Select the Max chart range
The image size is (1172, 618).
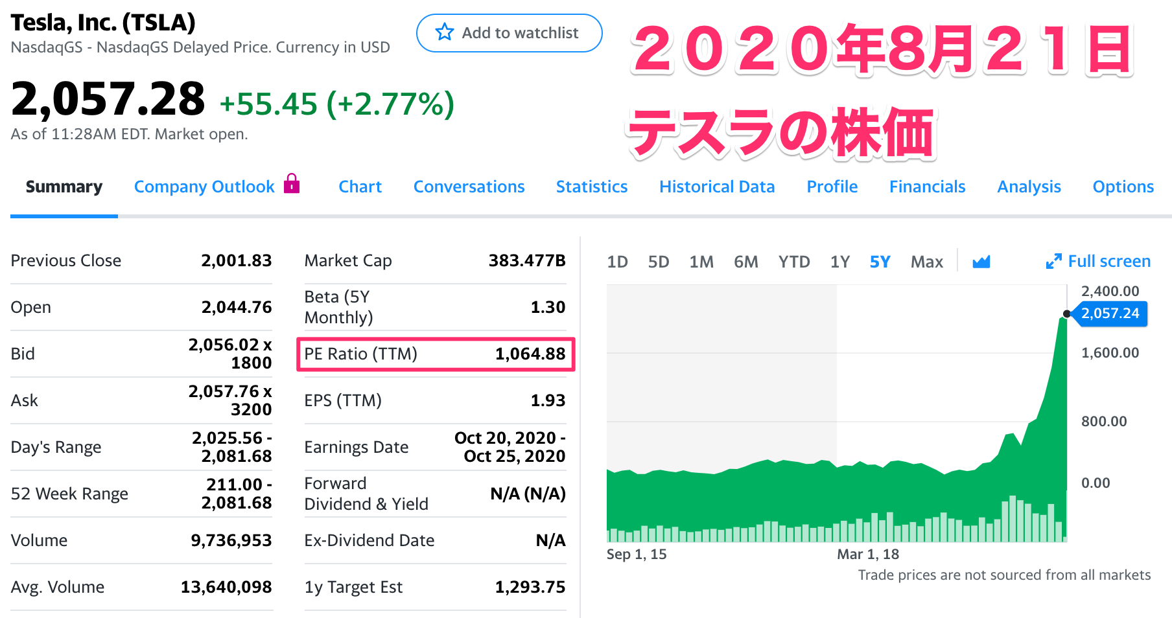927,262
